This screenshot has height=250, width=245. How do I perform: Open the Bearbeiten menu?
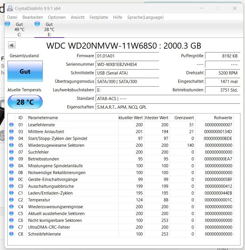(x=33, y=17)
